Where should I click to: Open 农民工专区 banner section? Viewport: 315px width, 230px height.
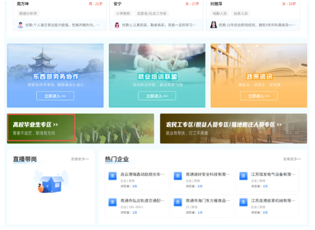coord(233,129)
